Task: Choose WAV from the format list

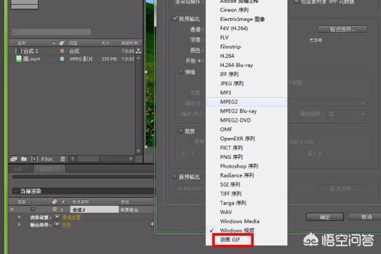Action: [226, 213]
